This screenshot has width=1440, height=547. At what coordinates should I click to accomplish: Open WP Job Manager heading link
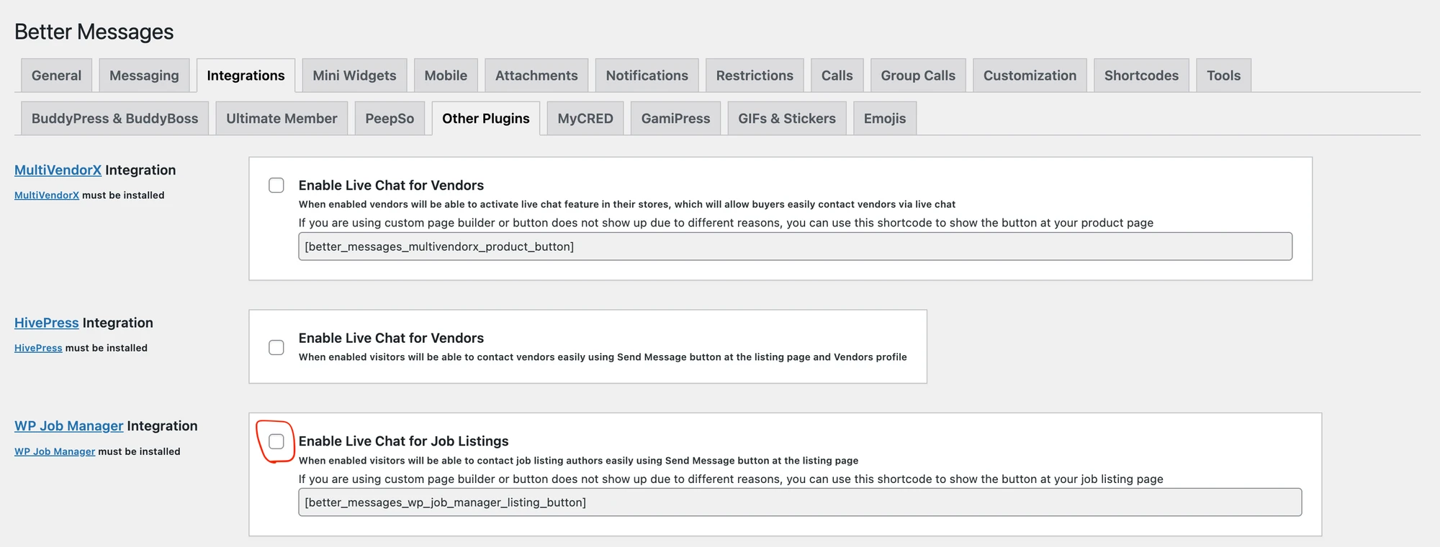pos(69,426)
